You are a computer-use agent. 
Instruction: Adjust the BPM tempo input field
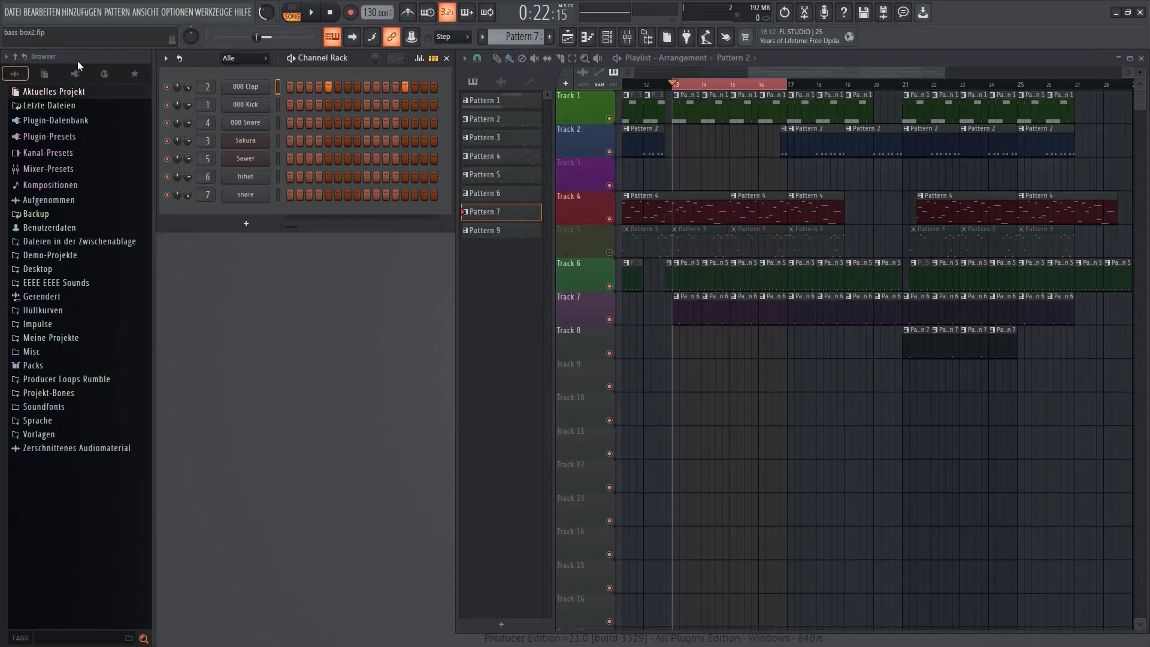(x=376, y=12)
